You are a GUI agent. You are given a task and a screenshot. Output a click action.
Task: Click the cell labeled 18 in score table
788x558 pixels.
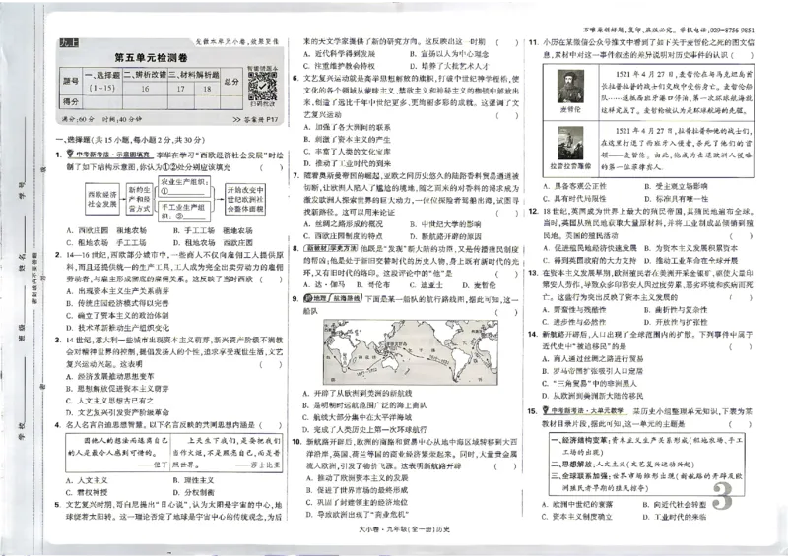207,89
